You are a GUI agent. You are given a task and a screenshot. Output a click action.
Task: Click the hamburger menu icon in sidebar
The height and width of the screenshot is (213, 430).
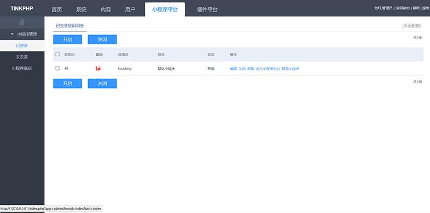[22, 22]
